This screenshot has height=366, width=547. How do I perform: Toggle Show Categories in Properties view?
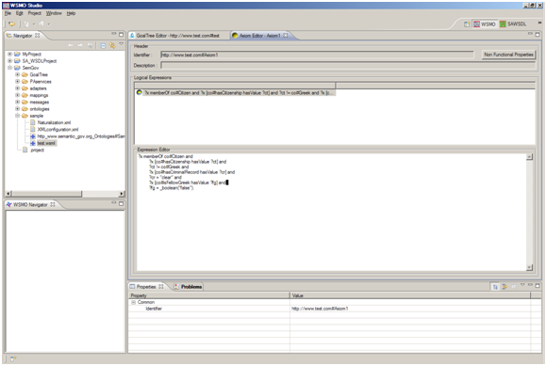[495, 287]
